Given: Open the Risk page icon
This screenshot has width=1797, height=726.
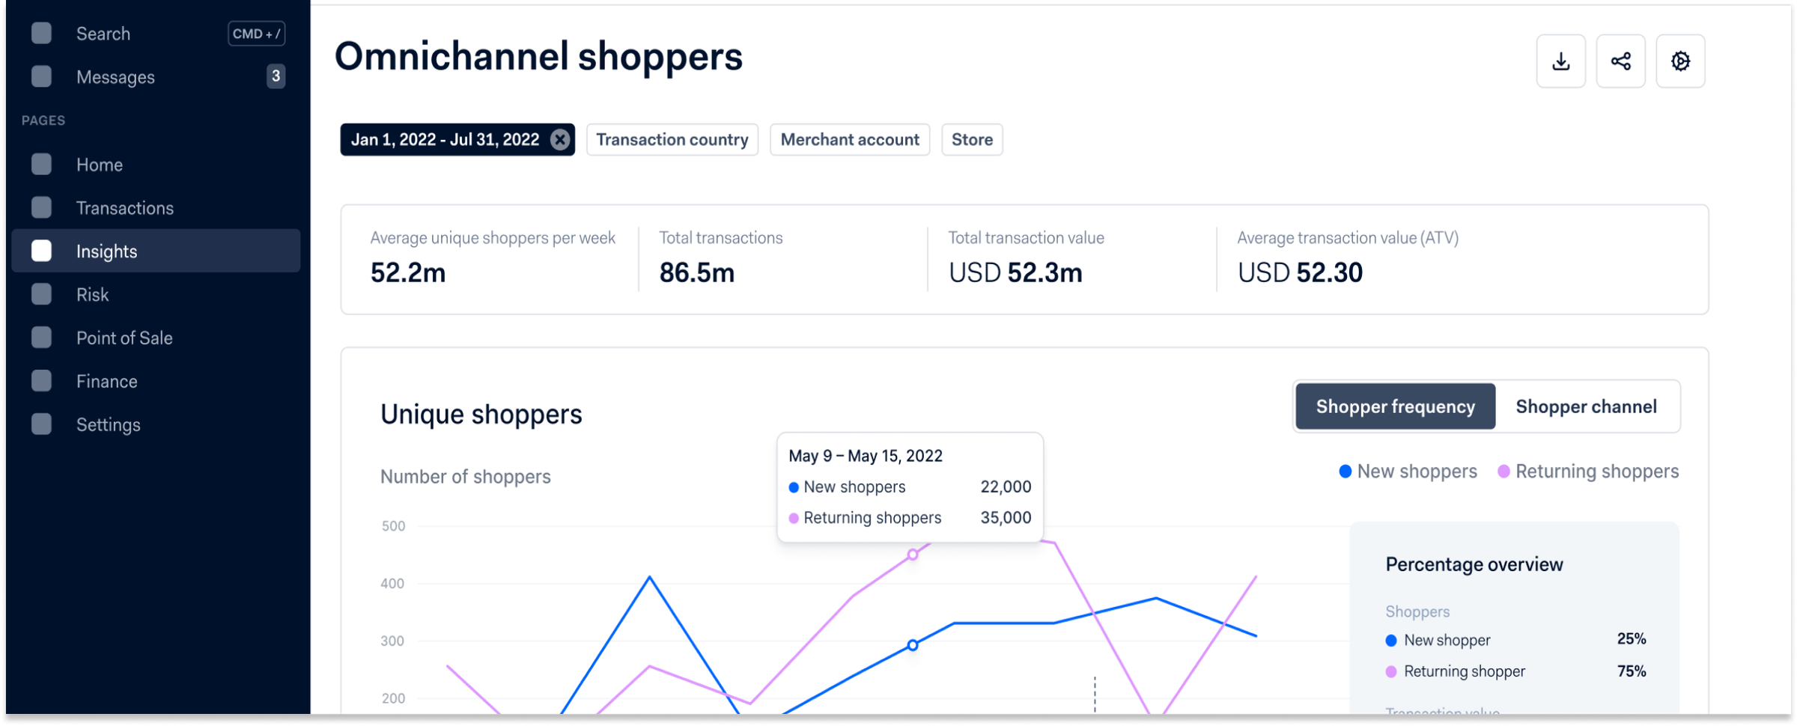Looking at the screenshot, I should click(x=41, y=294).
